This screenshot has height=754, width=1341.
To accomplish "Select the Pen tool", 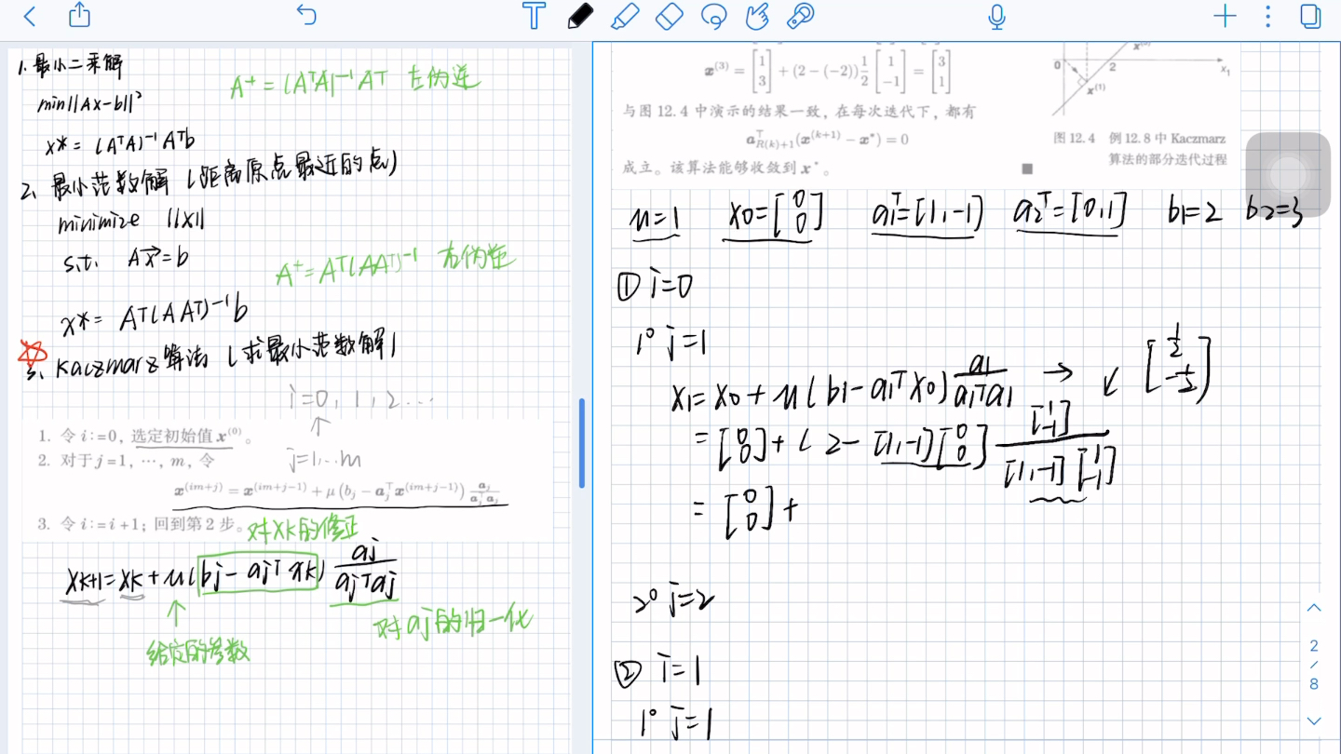I will [x=580, y=16].
